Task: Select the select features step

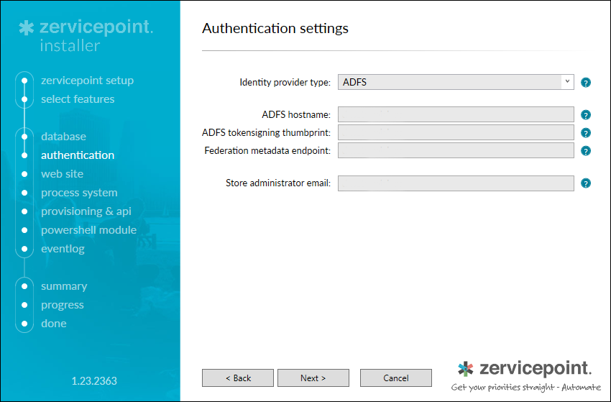Action: (78, 99)
